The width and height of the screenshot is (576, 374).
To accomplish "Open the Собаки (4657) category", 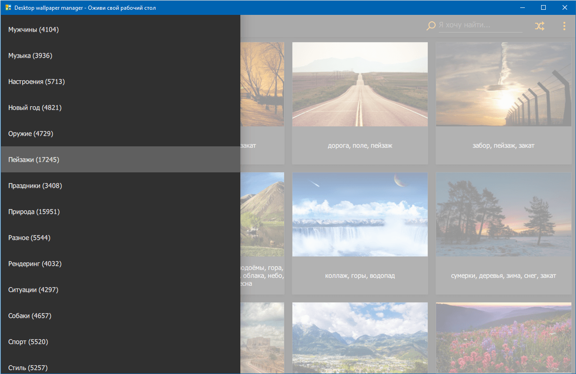I will pos(120,315).
